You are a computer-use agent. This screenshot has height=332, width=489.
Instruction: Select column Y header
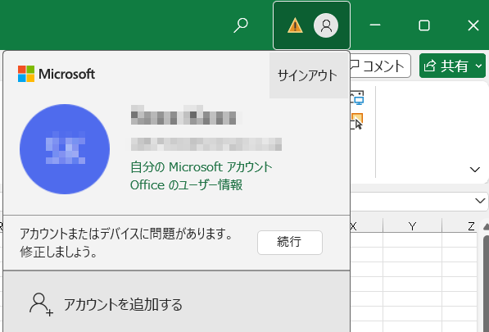[x=412, y=225]
